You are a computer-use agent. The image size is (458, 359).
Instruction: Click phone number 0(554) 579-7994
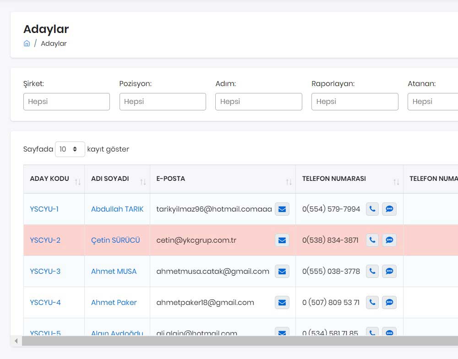point(331,209)
